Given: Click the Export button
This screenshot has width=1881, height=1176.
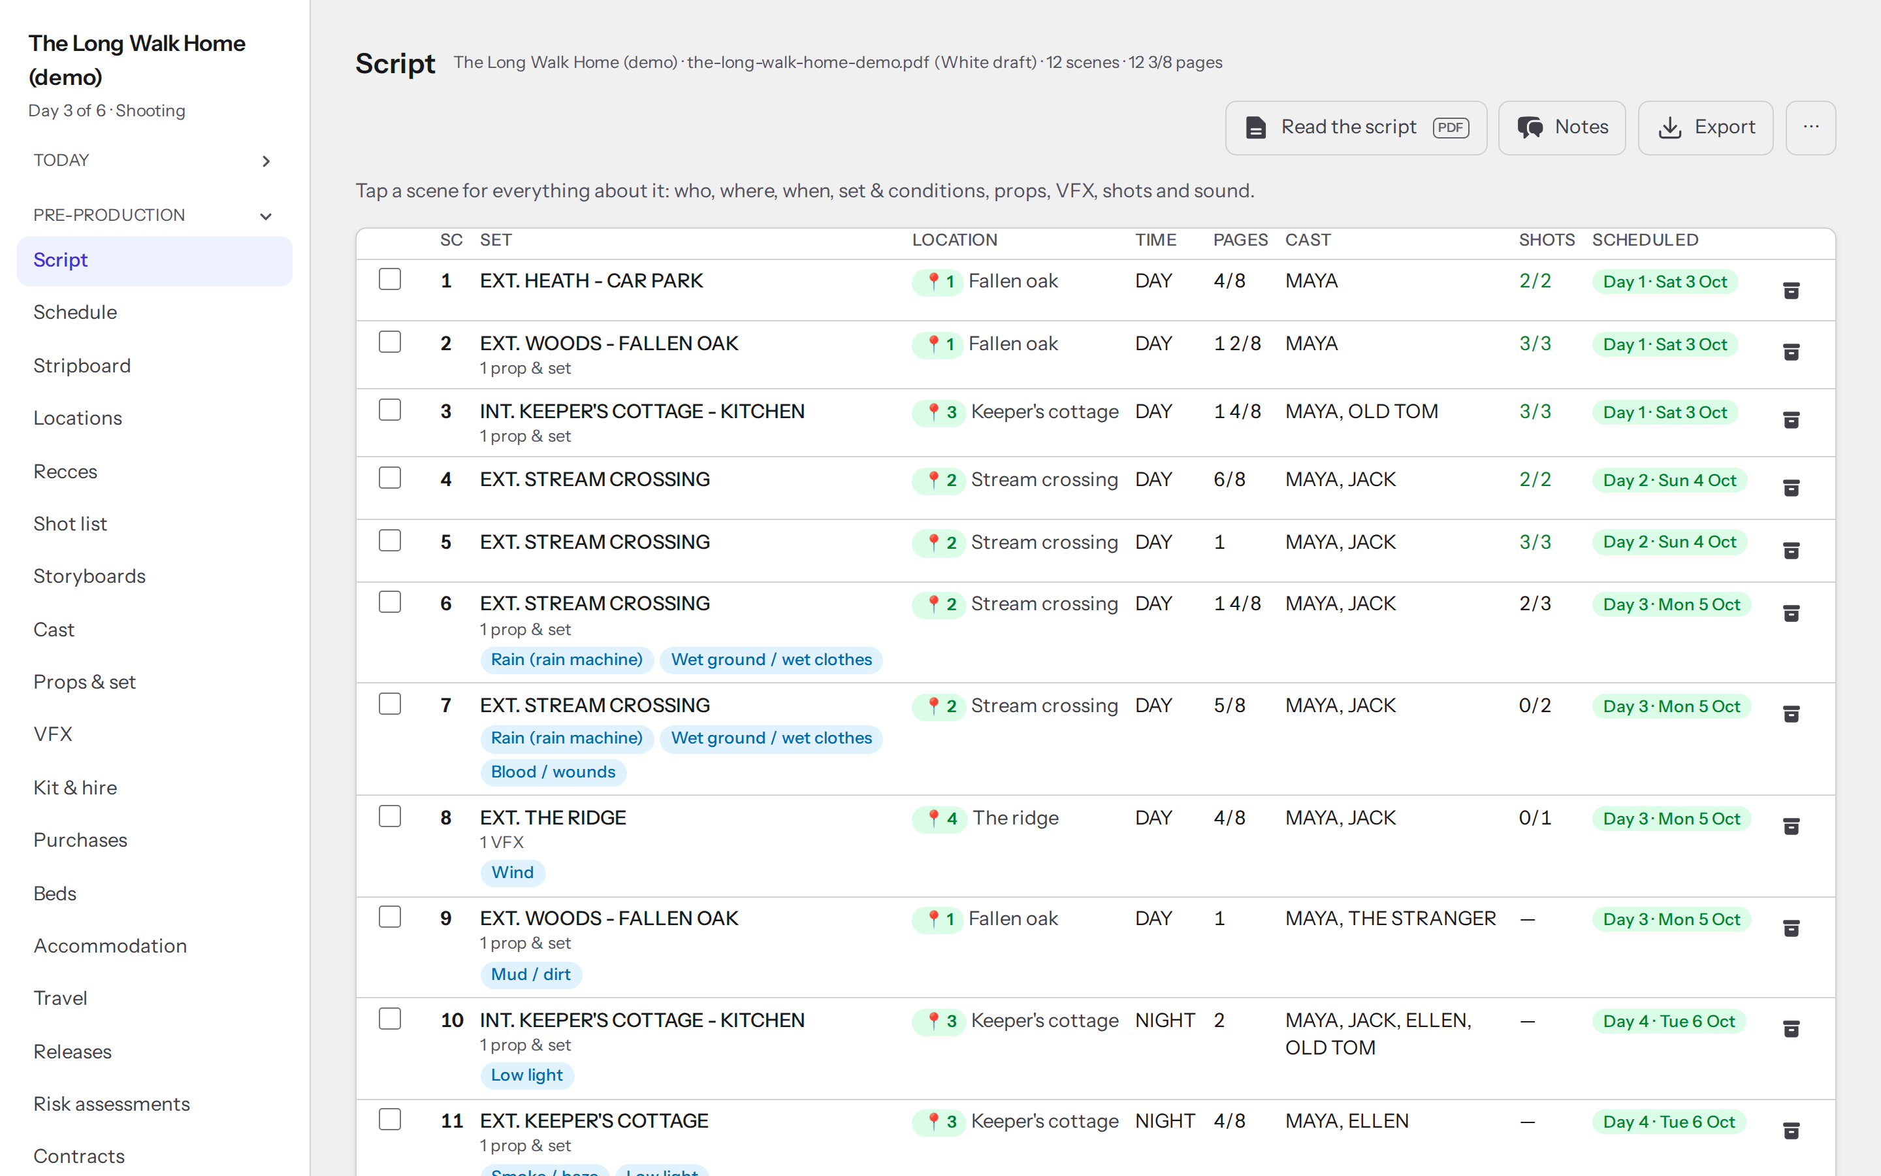Looking at the screenshot, I should point(1705,127).
